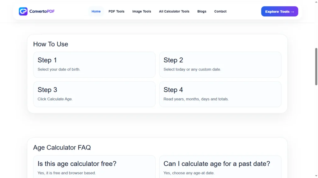The height and width of the screenshot is (178, 318).
Task: Open the Contact page
Action: 220,11
